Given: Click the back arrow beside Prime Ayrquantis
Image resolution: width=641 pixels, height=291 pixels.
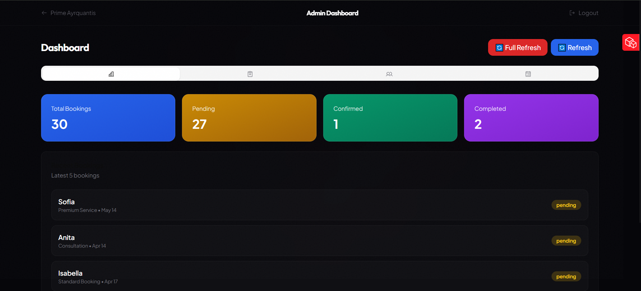Looking at the screenshot, I should [x=44, y=13].
